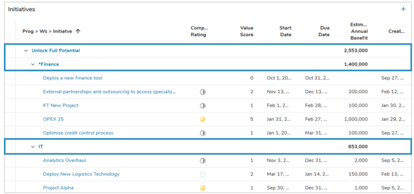This screenshot has width=414, height=194.
Task: Click value score 5 in OPEX 25 row
Action: click(x=252, y=119)
